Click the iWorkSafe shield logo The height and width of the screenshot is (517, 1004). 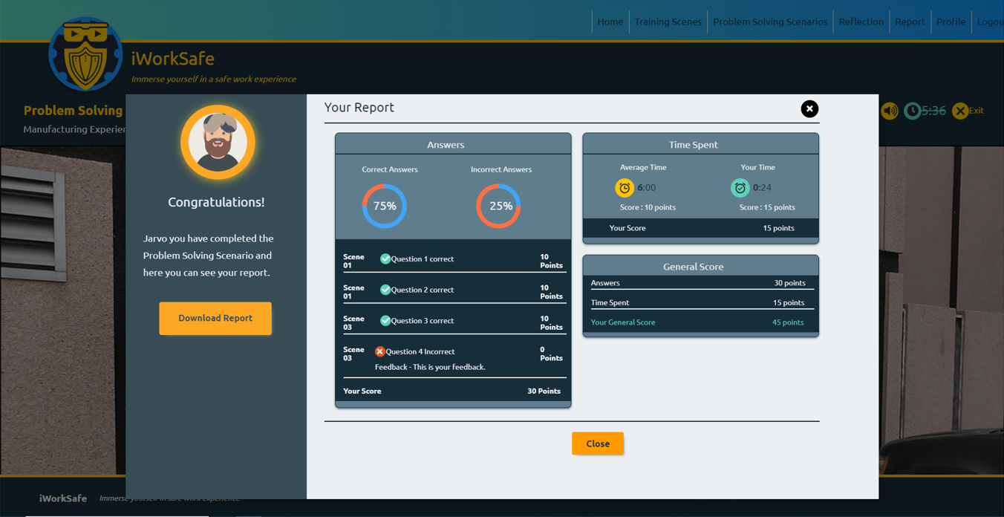click(85, 54)
